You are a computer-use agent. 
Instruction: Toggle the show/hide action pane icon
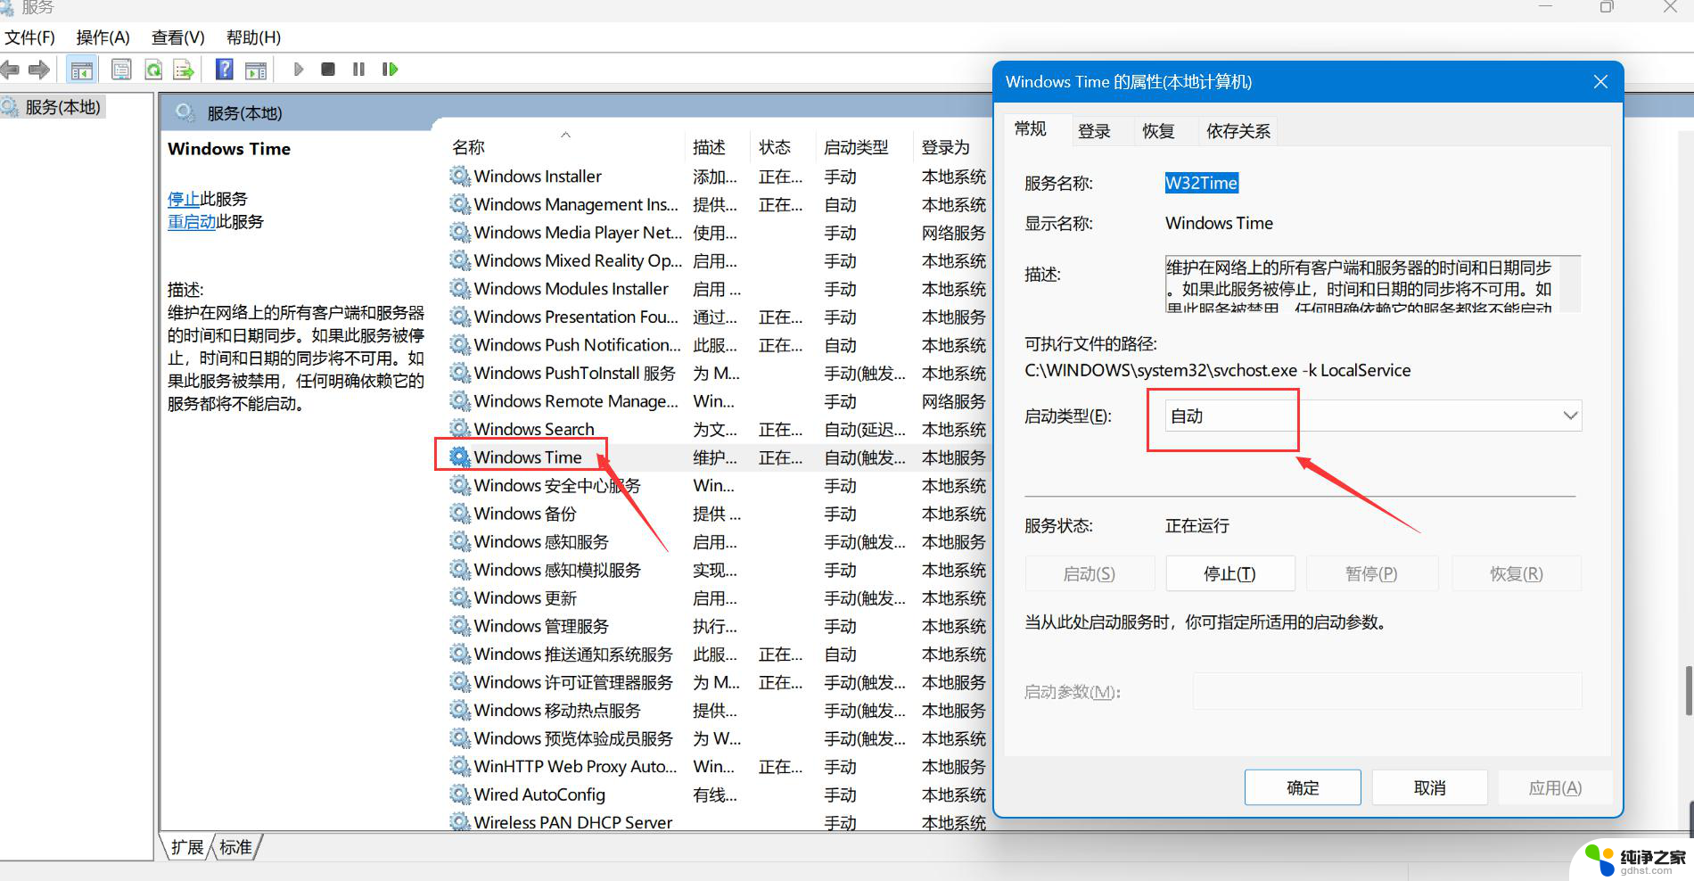pyautogui.click(x=256, y=70)
